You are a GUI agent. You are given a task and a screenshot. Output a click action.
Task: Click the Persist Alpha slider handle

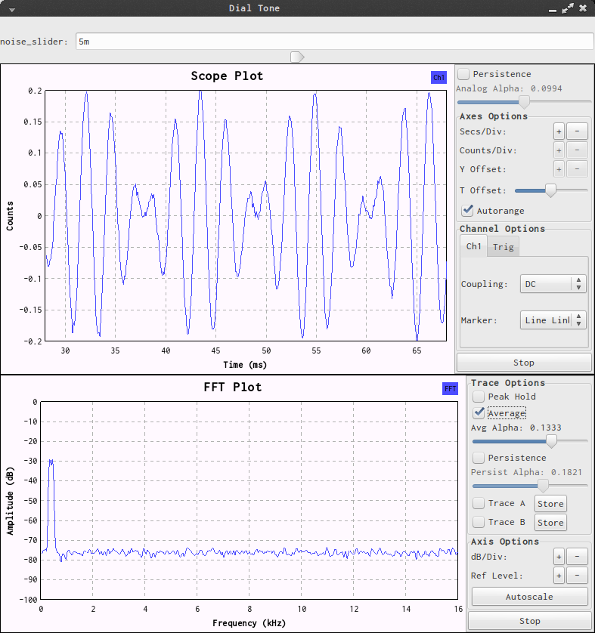pos(544,486)
